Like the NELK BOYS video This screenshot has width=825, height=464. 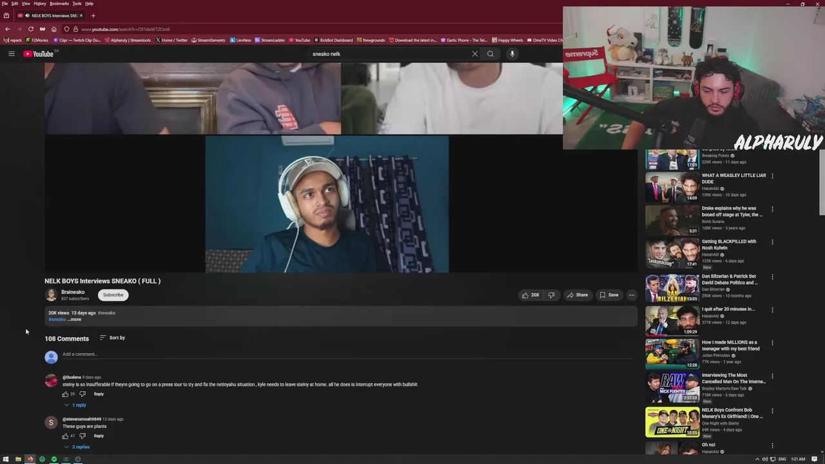530,295
